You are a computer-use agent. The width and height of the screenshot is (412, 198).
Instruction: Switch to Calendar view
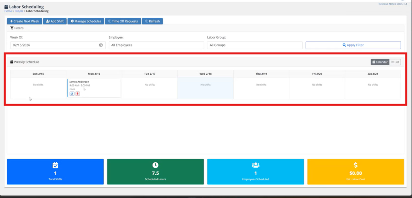pos(380,62)
